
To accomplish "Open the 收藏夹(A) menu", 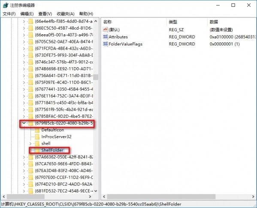I will tap(66, 14).
